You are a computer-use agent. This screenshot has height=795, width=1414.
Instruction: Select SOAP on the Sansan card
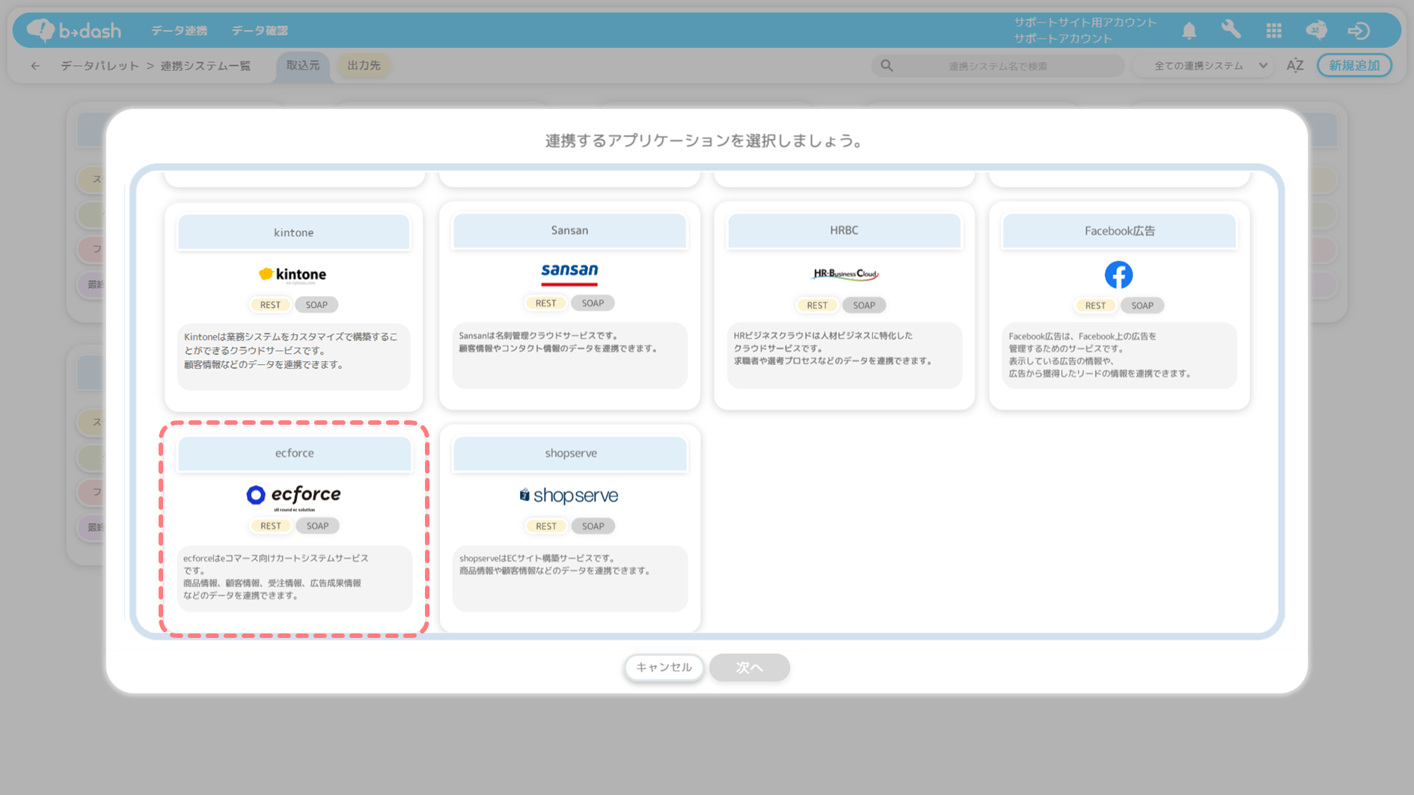point(593,303)
